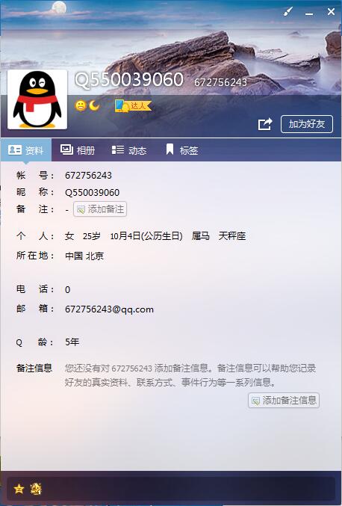Click the moon level icon

[94, 105]
